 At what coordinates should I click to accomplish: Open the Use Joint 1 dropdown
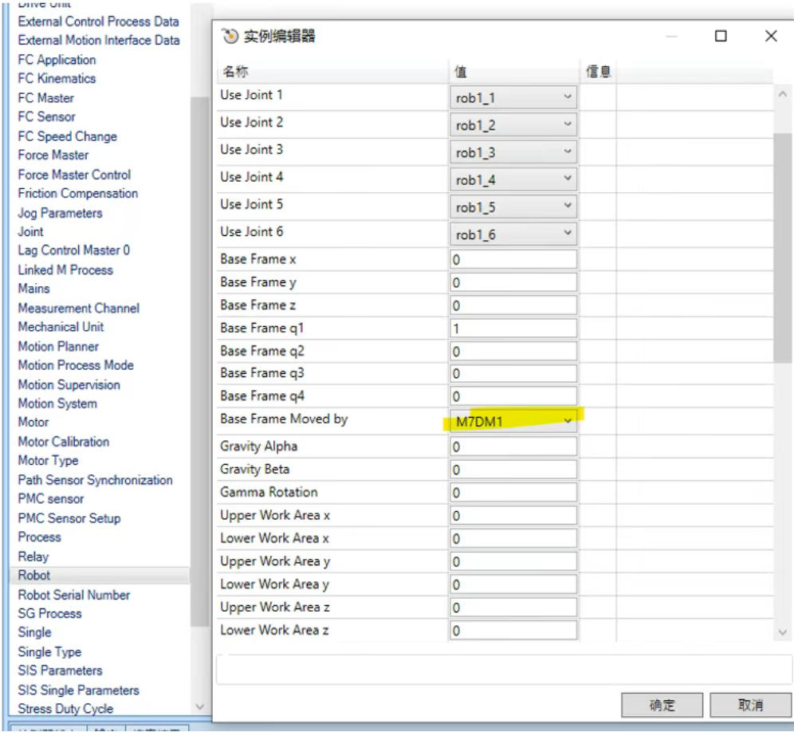(567, 97)
